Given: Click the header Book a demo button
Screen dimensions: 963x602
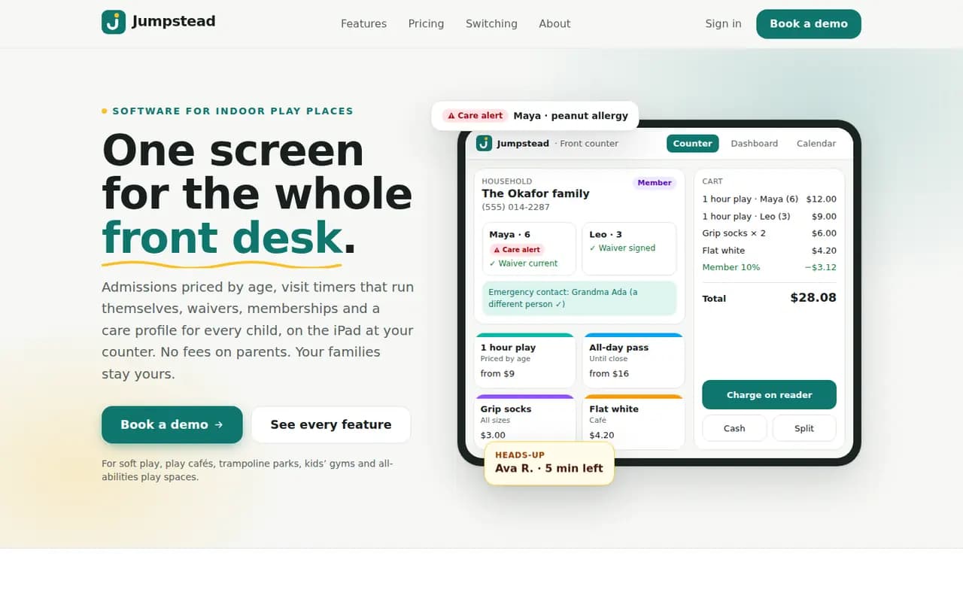Looking at the screenshot, I should (809, 23).
